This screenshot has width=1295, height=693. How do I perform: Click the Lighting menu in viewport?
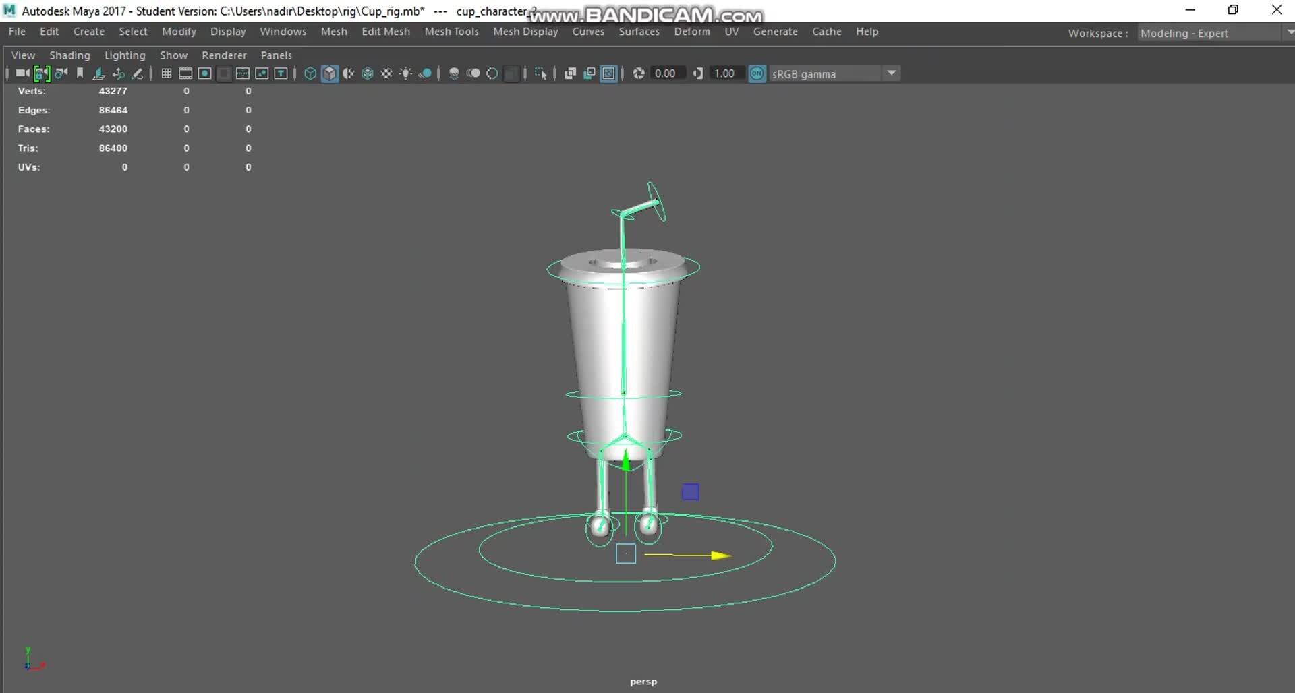coord(125,55)
